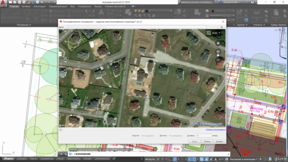Zoom in on the map

coord(218,52)
